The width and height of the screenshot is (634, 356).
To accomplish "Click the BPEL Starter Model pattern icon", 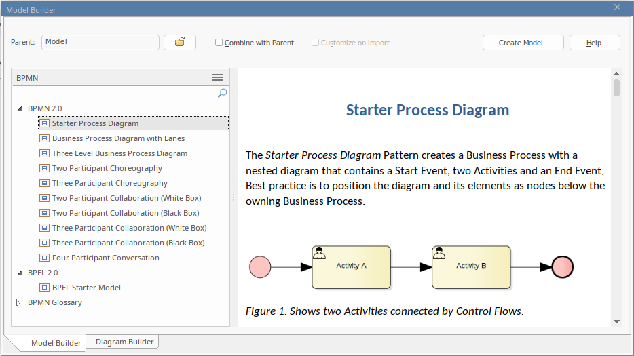I will coord(45,288).
